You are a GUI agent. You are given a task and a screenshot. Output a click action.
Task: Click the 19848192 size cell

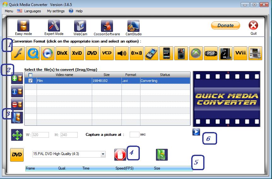(x=107, y=81)
